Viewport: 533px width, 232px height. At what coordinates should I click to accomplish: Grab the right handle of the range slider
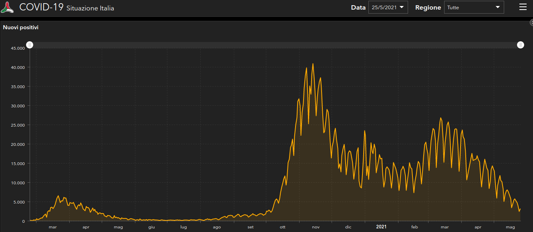tap(520, 45)
